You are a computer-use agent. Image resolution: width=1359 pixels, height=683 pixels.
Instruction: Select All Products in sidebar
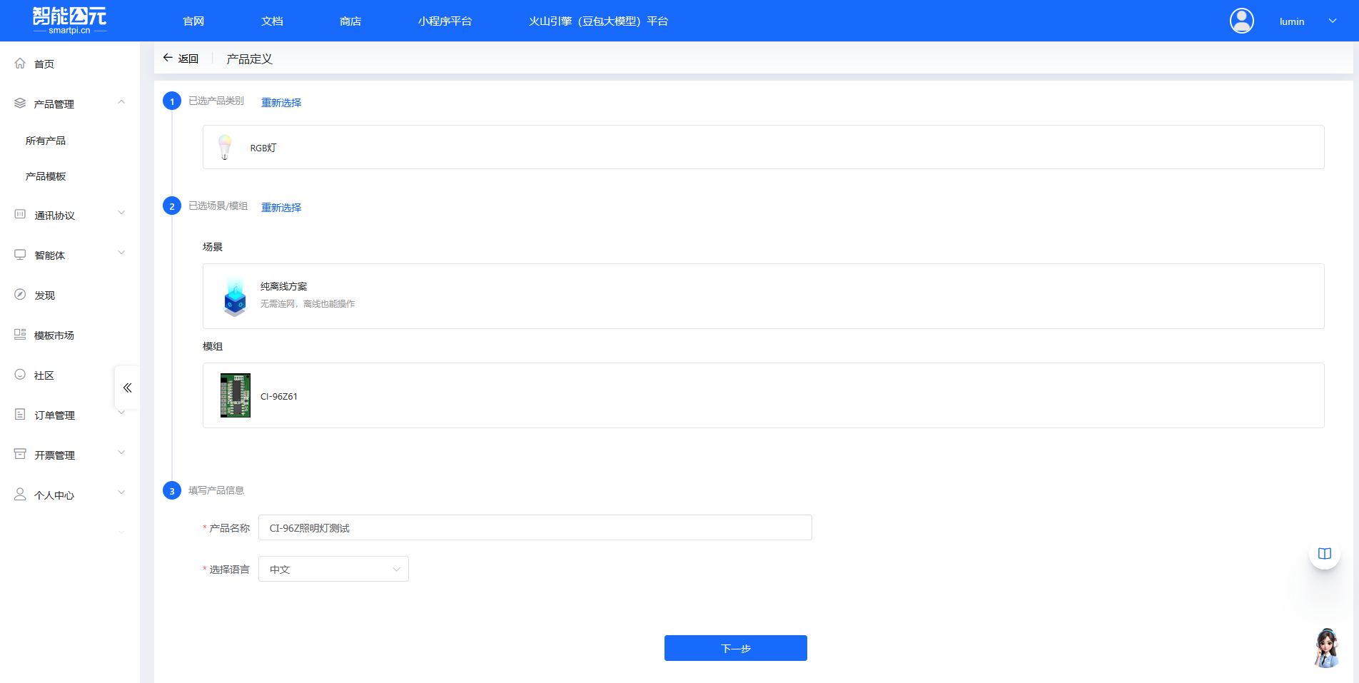click(x=46, y=141)
